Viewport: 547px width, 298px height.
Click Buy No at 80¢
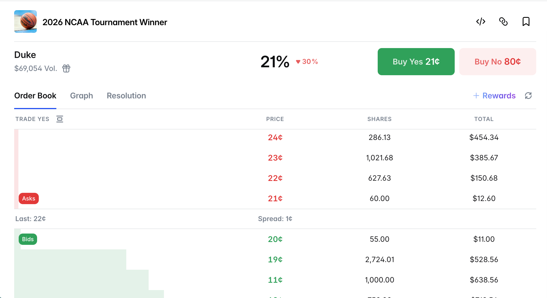[497, 61]
